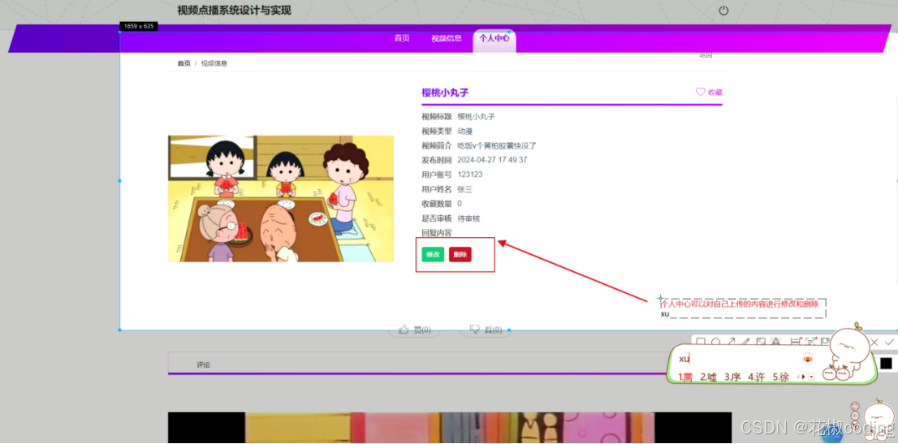Click the heart 收藏 favorite icon

point(701,92)
